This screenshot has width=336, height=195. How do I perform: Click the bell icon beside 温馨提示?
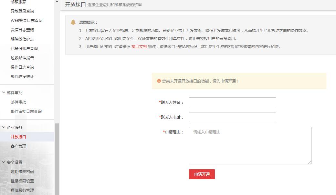(73, 22)
